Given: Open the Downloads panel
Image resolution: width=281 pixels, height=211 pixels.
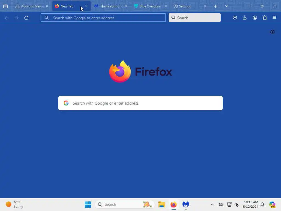Looking at the screenshot, I should click(245, 18).
